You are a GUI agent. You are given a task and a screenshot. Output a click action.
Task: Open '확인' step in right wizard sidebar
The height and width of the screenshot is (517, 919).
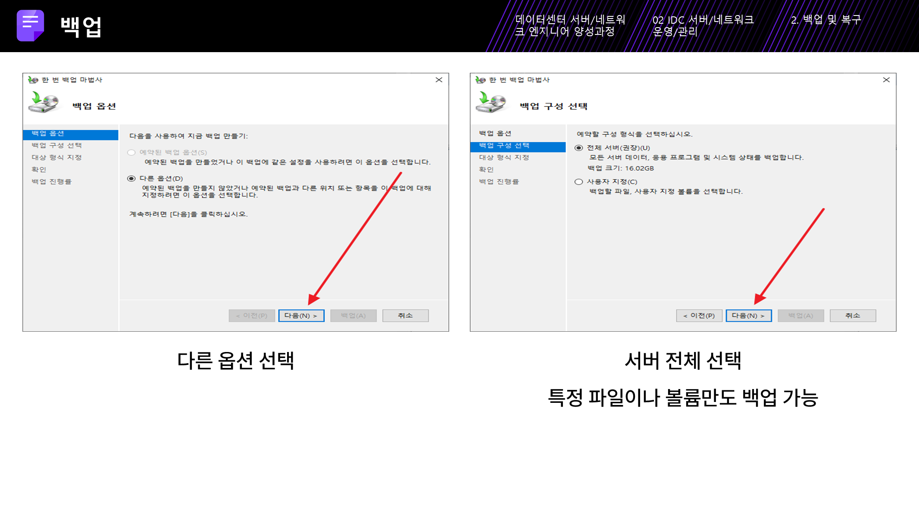point(486,170)
